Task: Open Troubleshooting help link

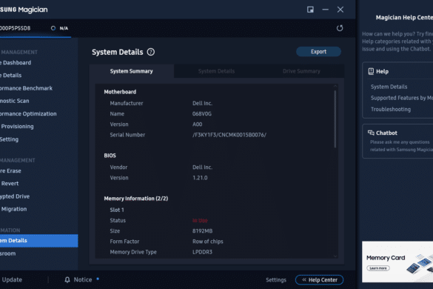Action: pos(391,109)
